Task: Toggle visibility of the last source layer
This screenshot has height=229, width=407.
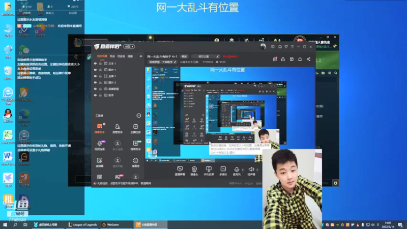Action: click(95, 95)
